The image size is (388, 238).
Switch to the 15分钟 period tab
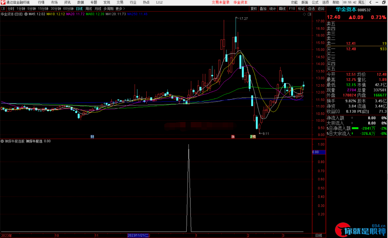click(x=43, y=9)
